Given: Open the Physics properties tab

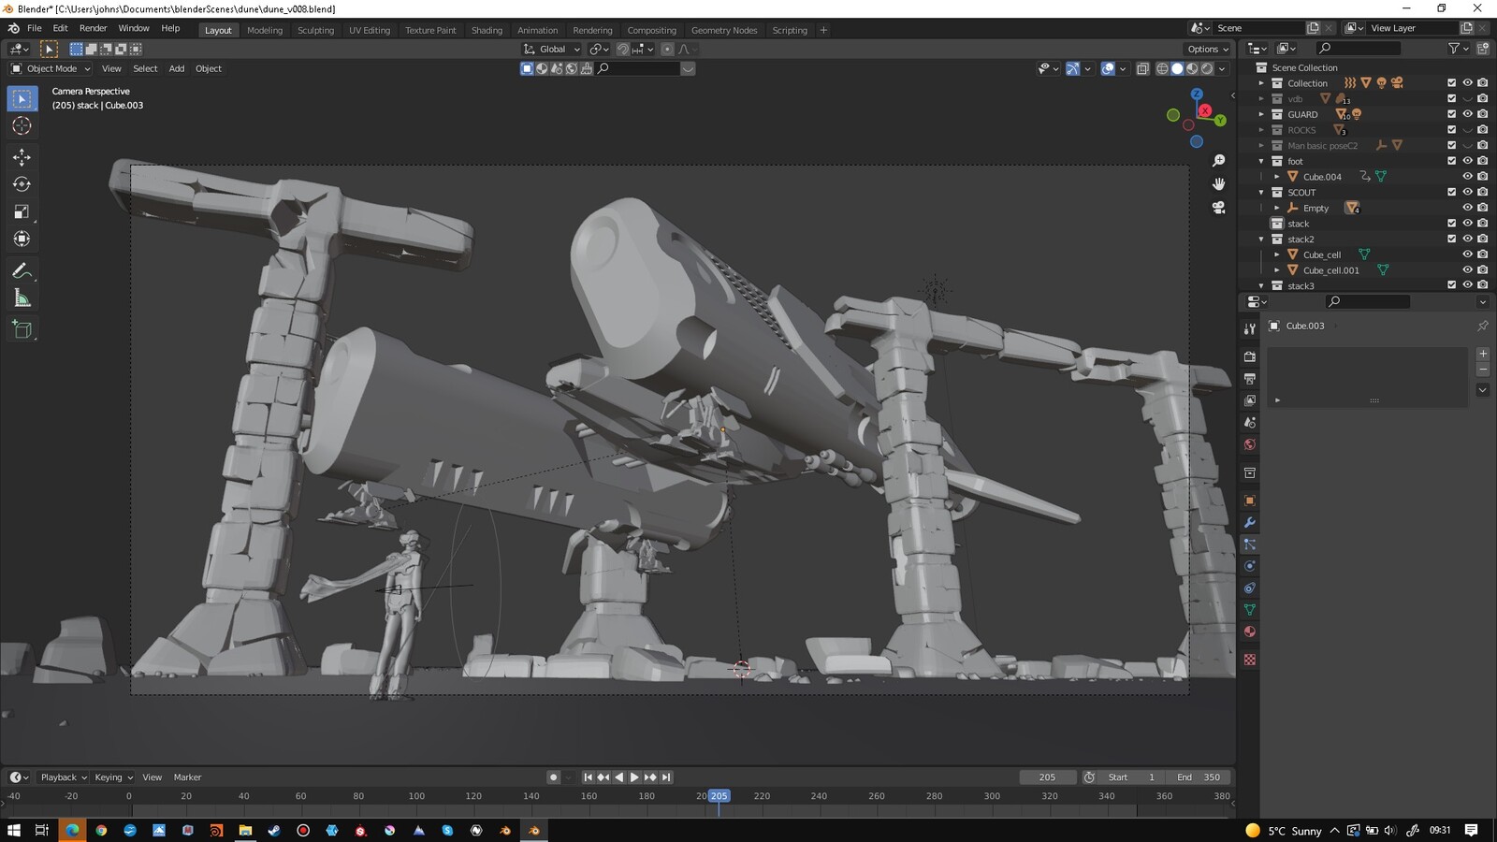Looking at the screenshot, I should 1249,566.
